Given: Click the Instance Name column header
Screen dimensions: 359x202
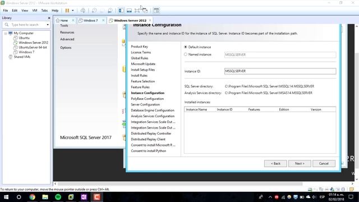Looking at the screenshot, I should 196,110.
